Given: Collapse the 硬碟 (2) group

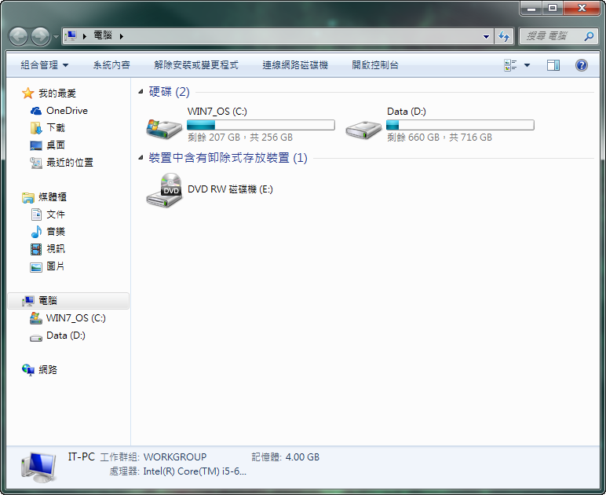Looking at the screenshot, I should coord(141,93).
